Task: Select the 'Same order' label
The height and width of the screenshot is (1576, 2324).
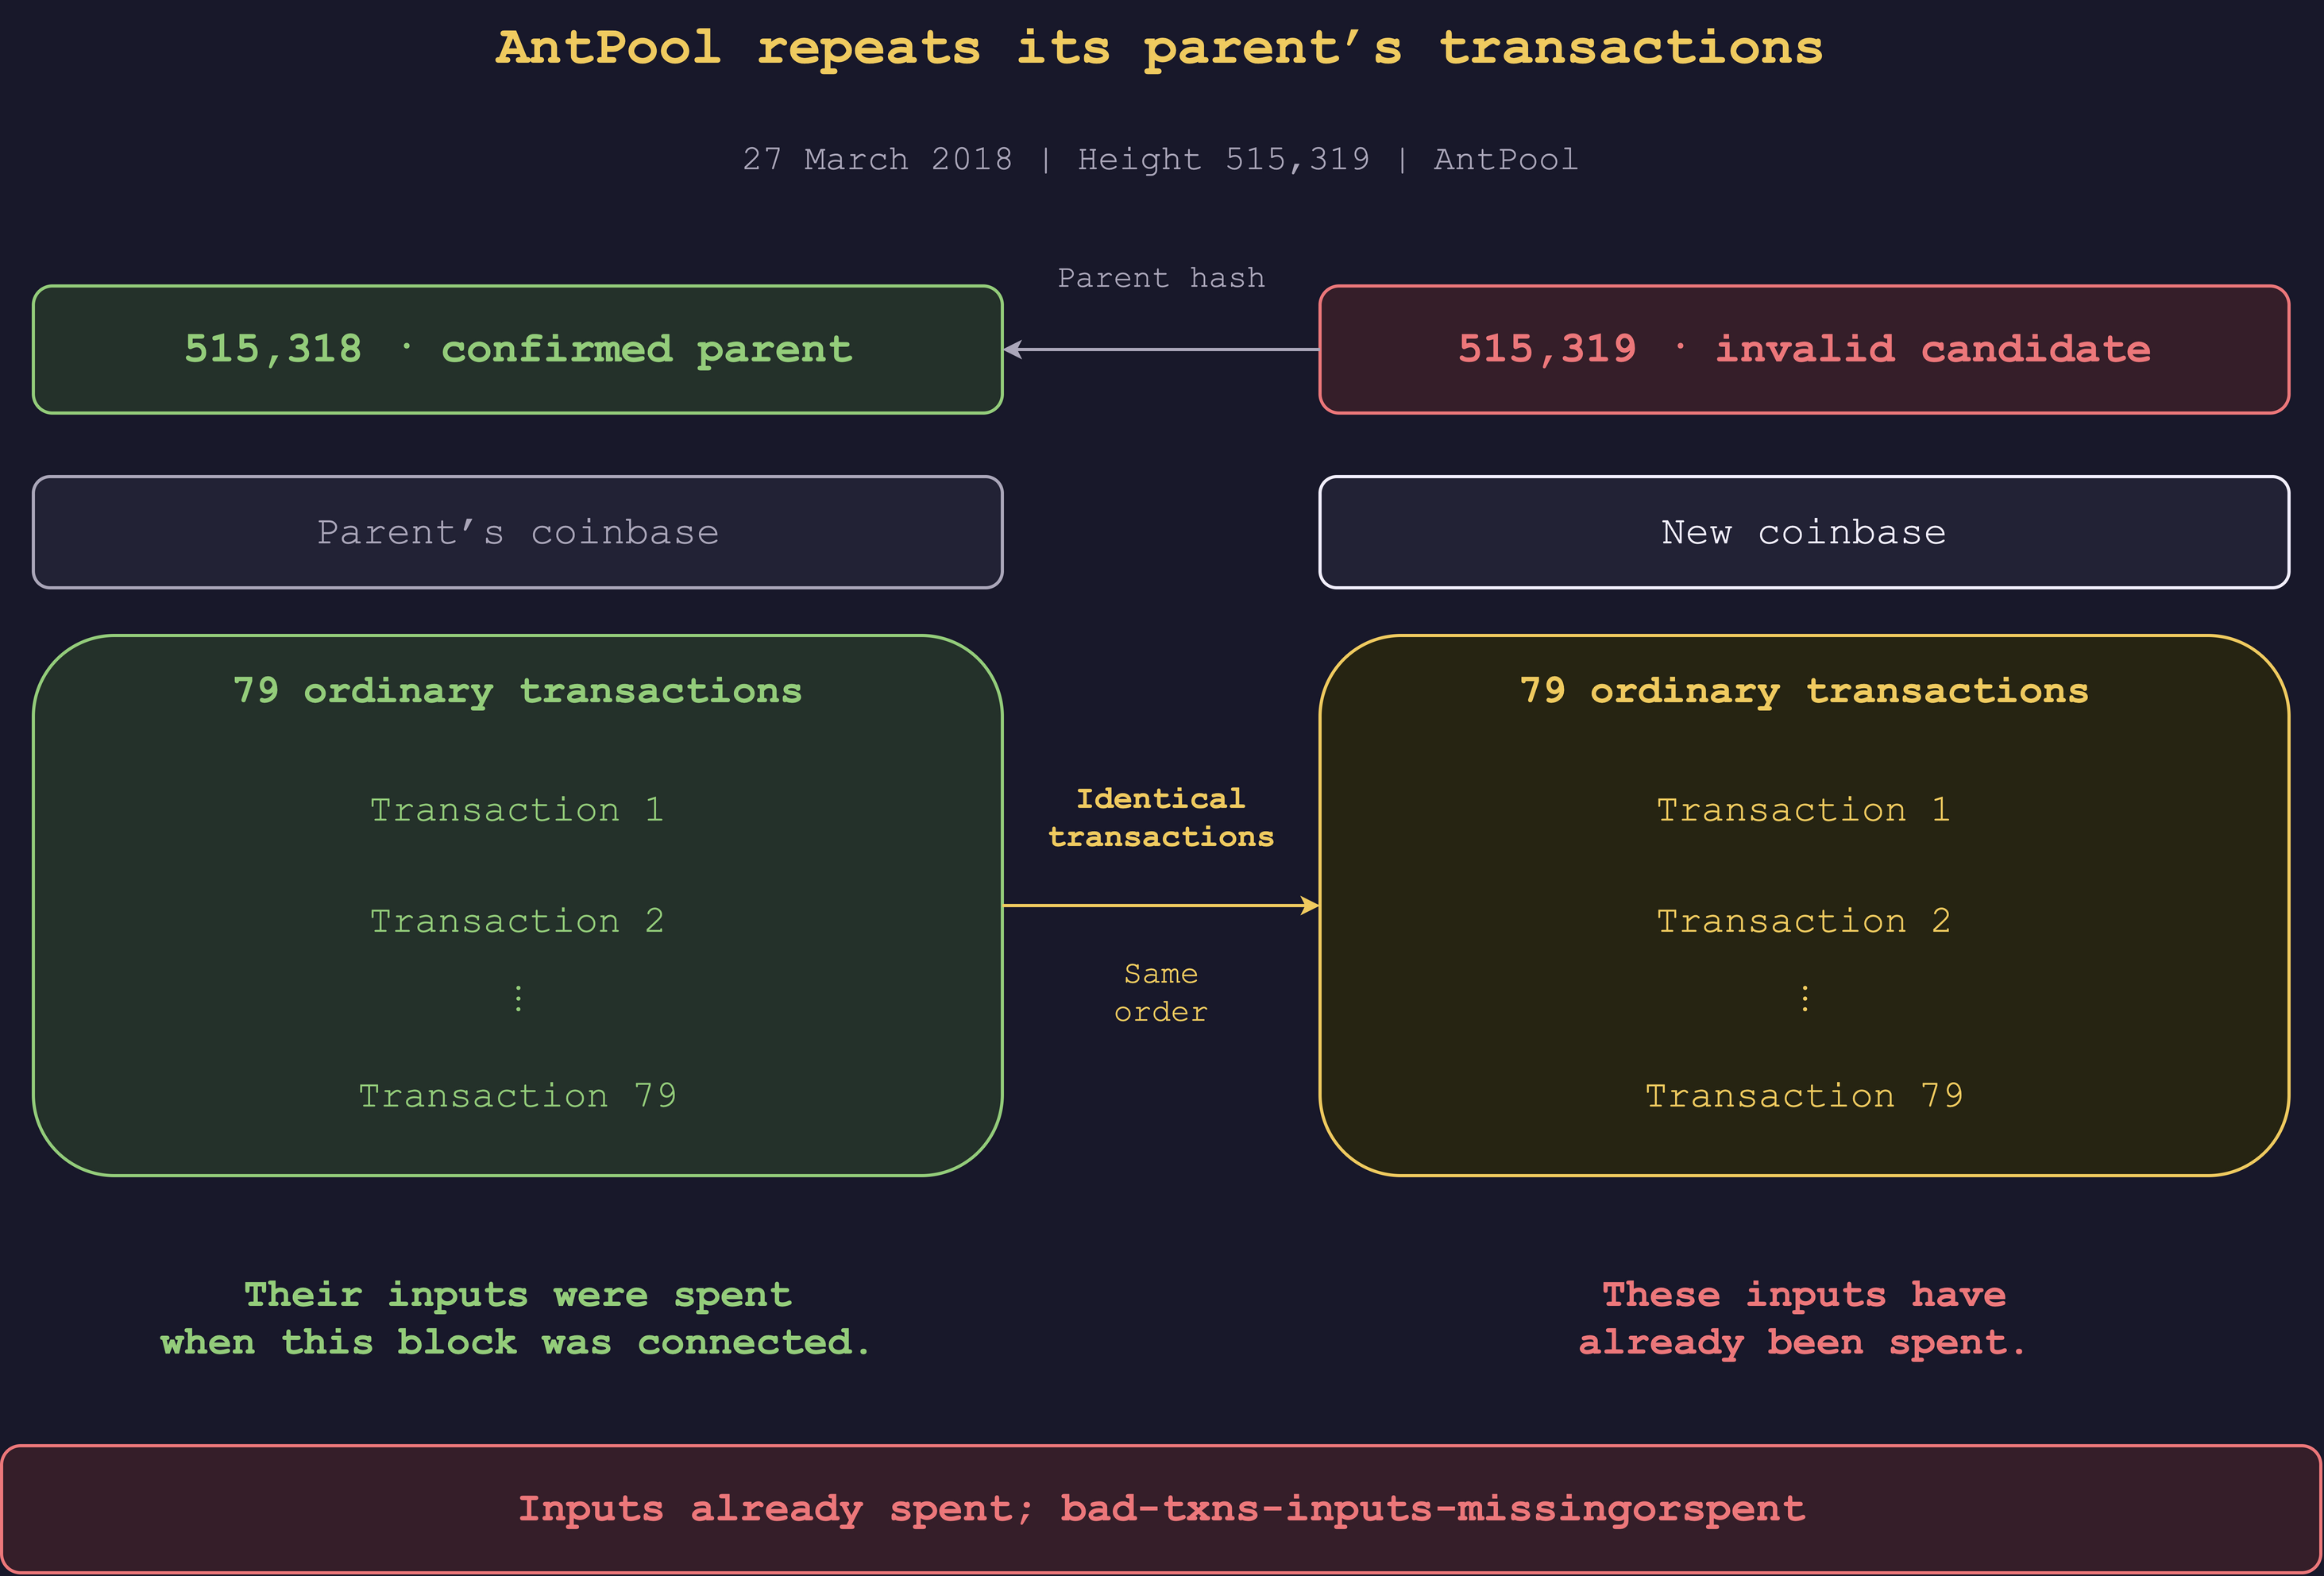Action: click(x=1161, y=992)
